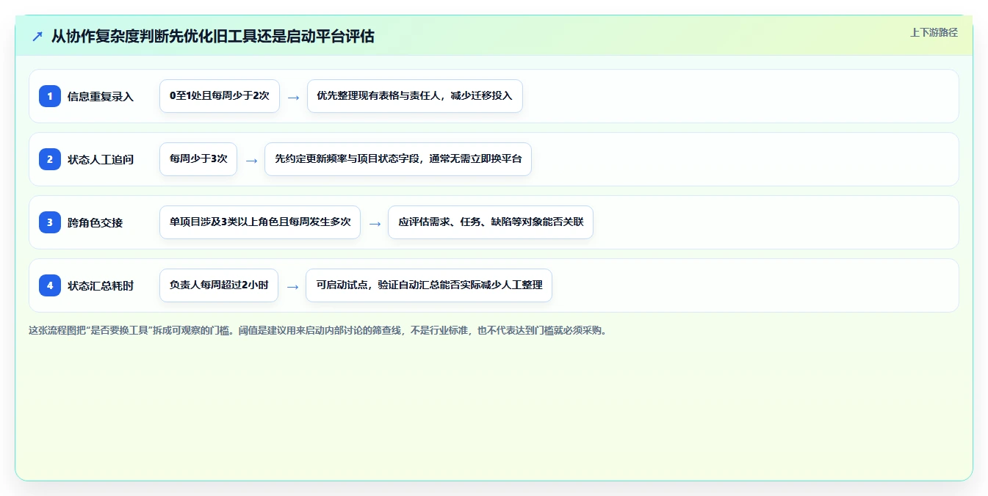Click the footnote starting 这张流程图把

coord(320,330)
